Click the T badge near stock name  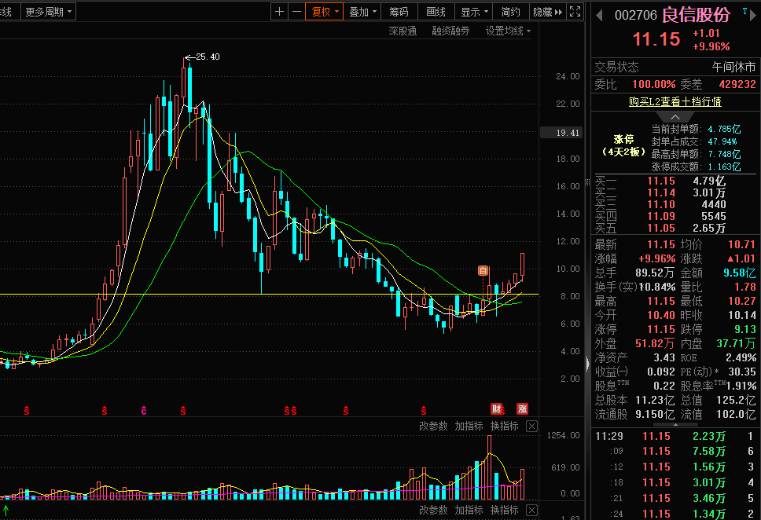point(744,11)
